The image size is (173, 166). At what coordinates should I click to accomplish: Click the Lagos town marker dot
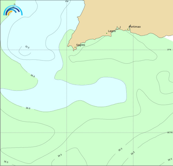(106, 33)
